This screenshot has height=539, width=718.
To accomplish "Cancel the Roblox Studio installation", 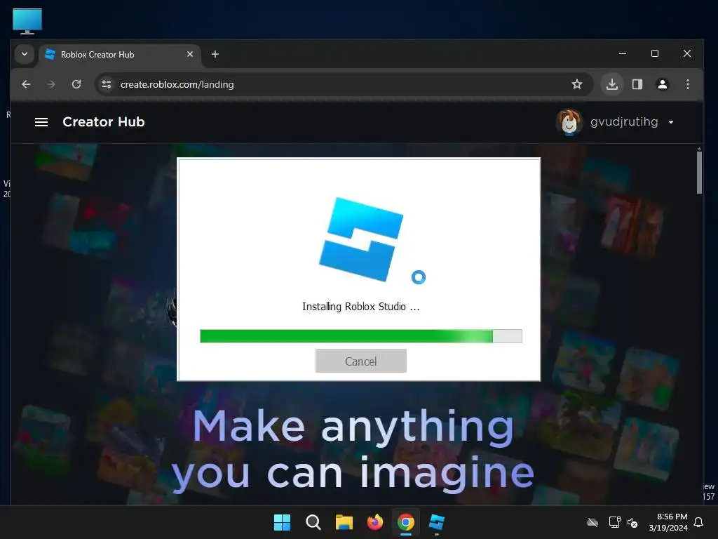I will (x=361, y=361).
